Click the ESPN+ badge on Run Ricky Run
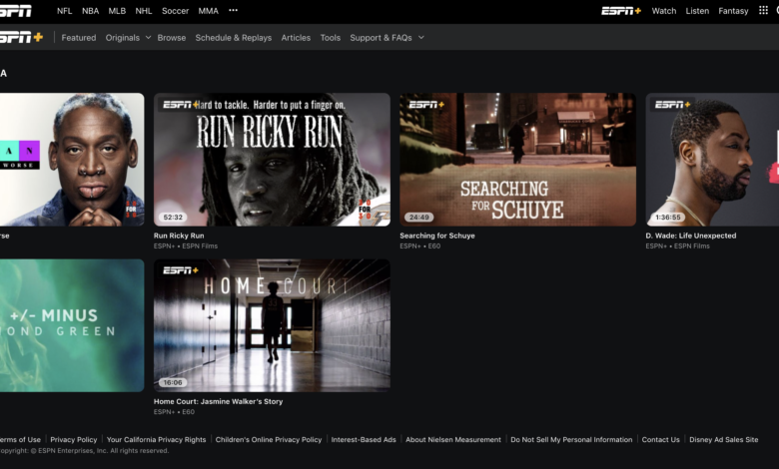Screen dimensions: 779x469 point(181,105)
